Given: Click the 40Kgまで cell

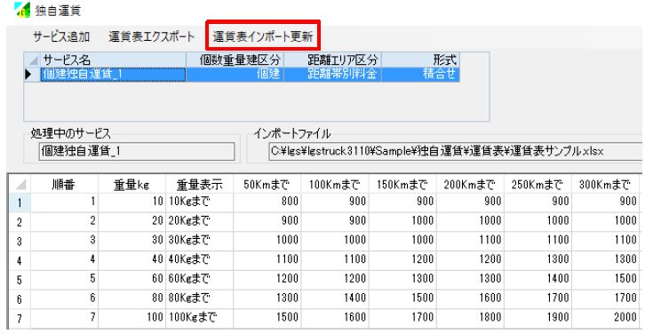Looking at the screenshot, I should 200,260.
